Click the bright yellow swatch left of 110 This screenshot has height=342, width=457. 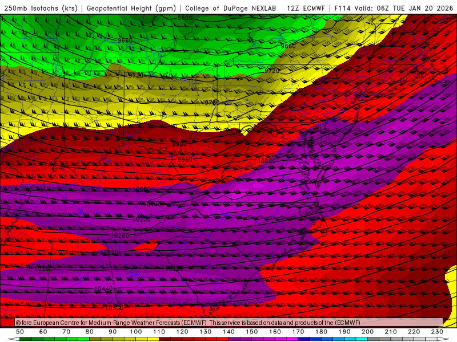[153, 339]
